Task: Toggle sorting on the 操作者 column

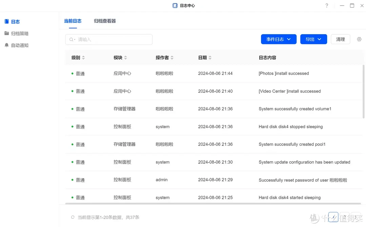Action: (172, 58)
